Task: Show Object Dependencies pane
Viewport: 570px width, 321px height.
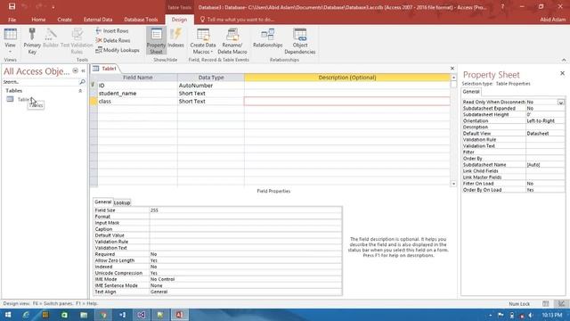Action: coord(300,41)
